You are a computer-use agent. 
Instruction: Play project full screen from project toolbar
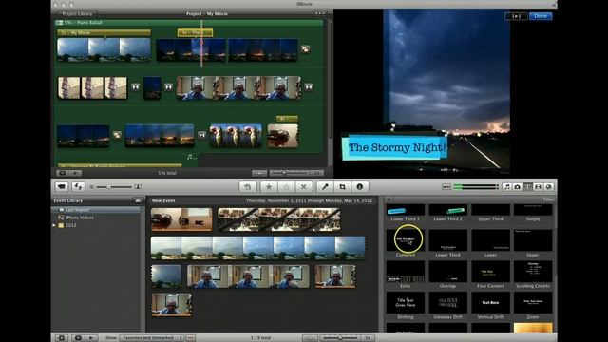click(63, 173)
